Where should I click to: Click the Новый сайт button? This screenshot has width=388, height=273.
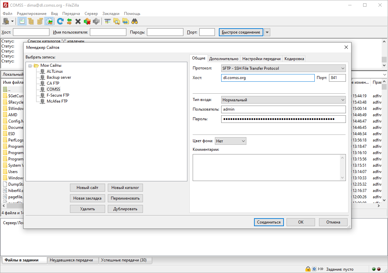[x=87, y=188]
